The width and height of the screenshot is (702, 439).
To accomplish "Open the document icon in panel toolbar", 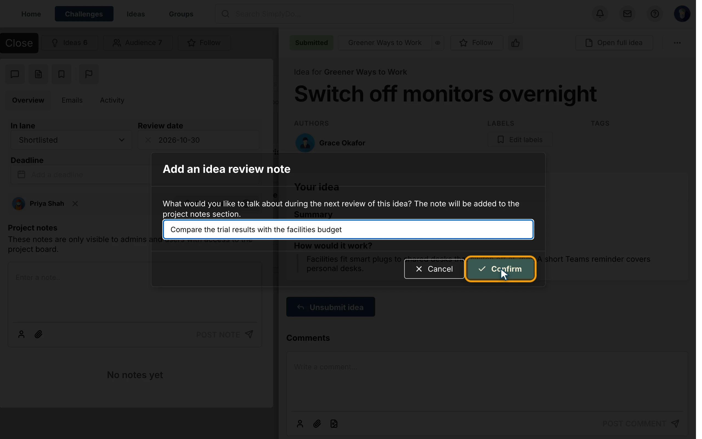I will pyautogui.click(x=38, y=74).
